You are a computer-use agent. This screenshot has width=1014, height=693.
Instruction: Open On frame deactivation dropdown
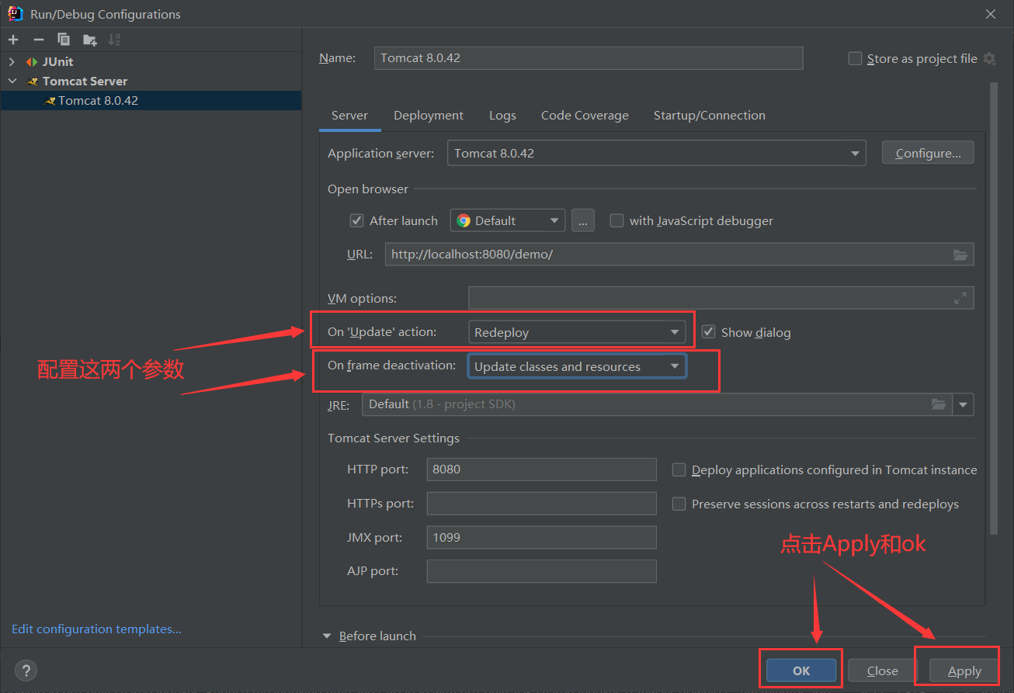pos(577,366)
